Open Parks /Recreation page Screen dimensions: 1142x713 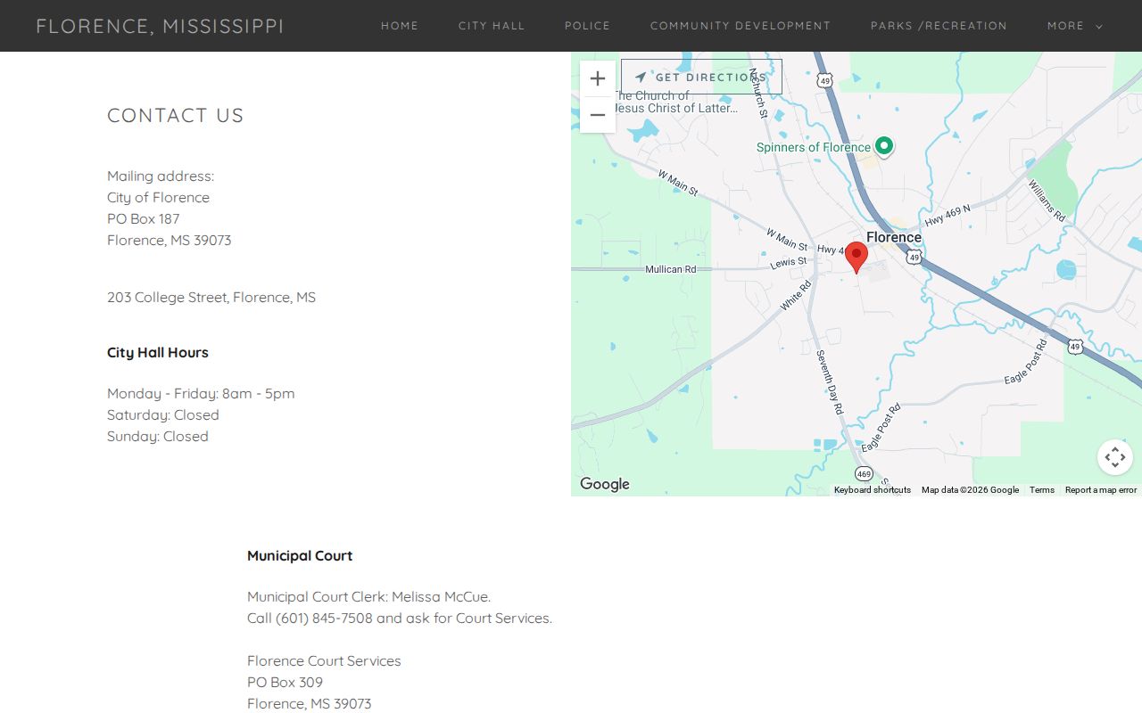pyautogui.click(x=939, y=26)
